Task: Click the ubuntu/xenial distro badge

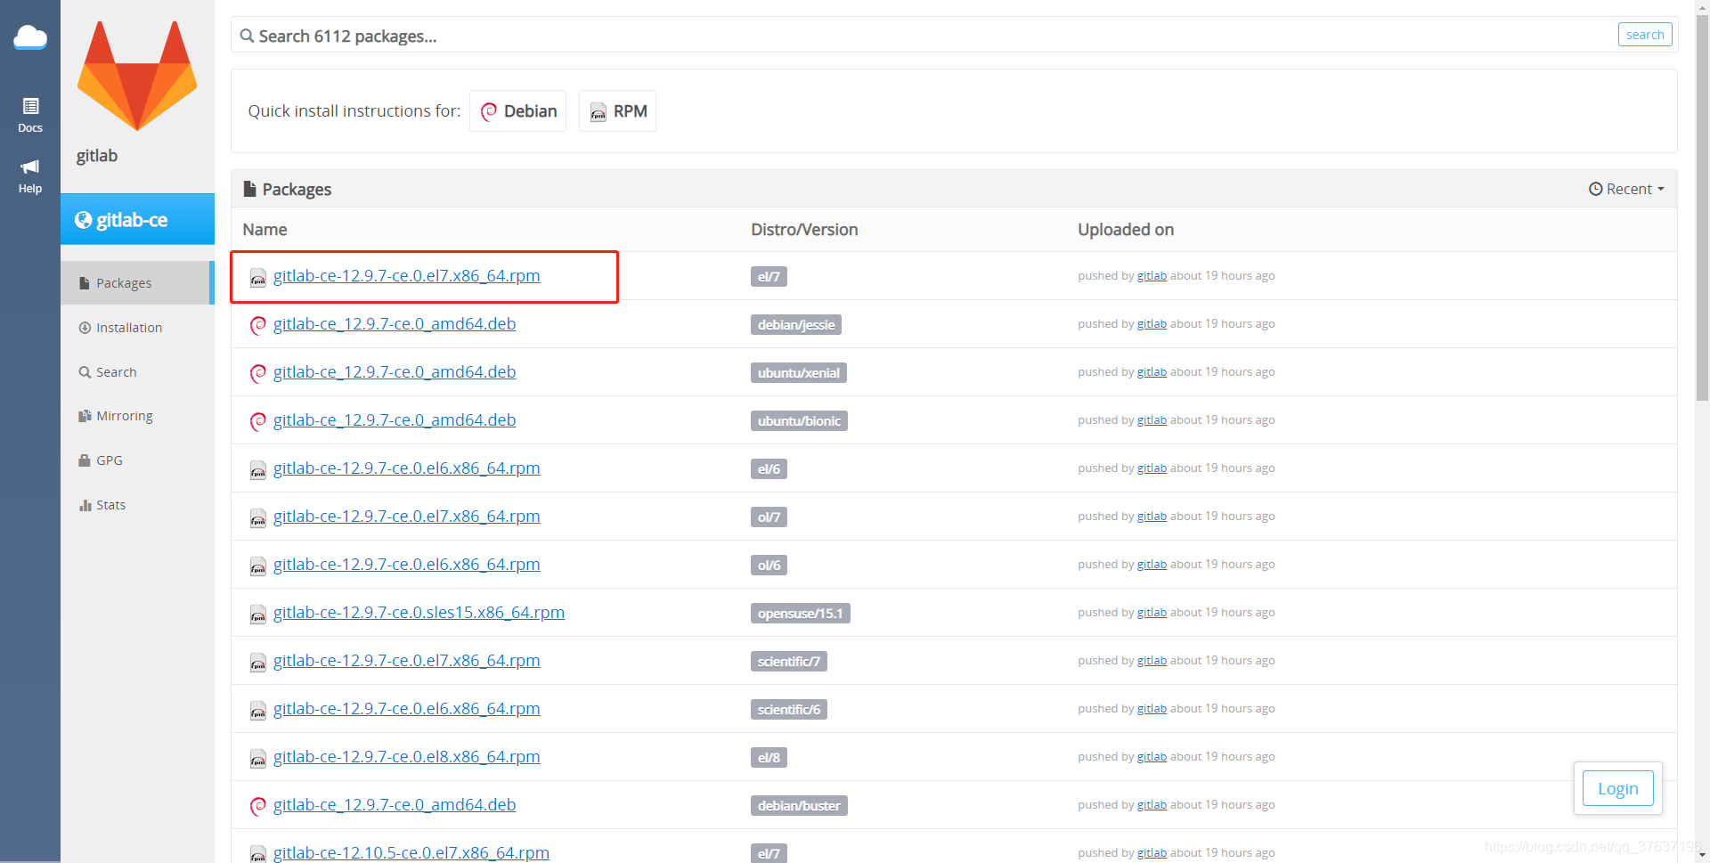Action: point(799,373)
